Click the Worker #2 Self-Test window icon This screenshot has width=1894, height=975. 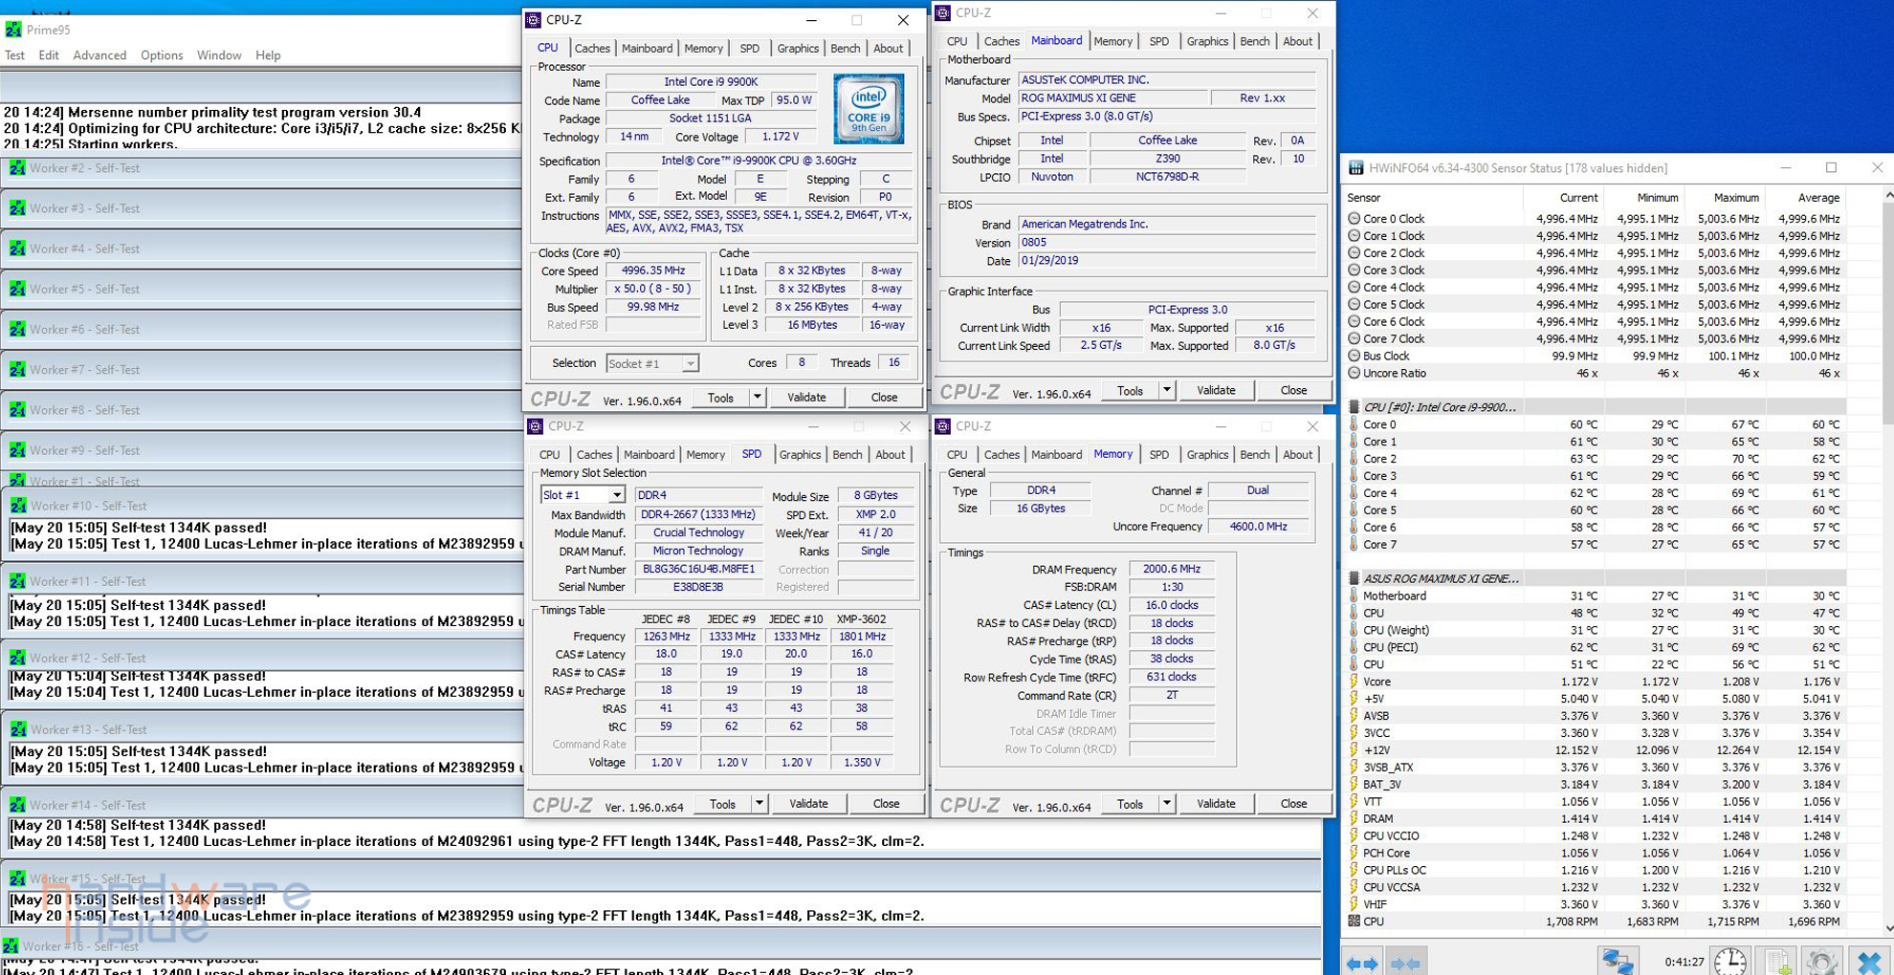click(17, 167)
